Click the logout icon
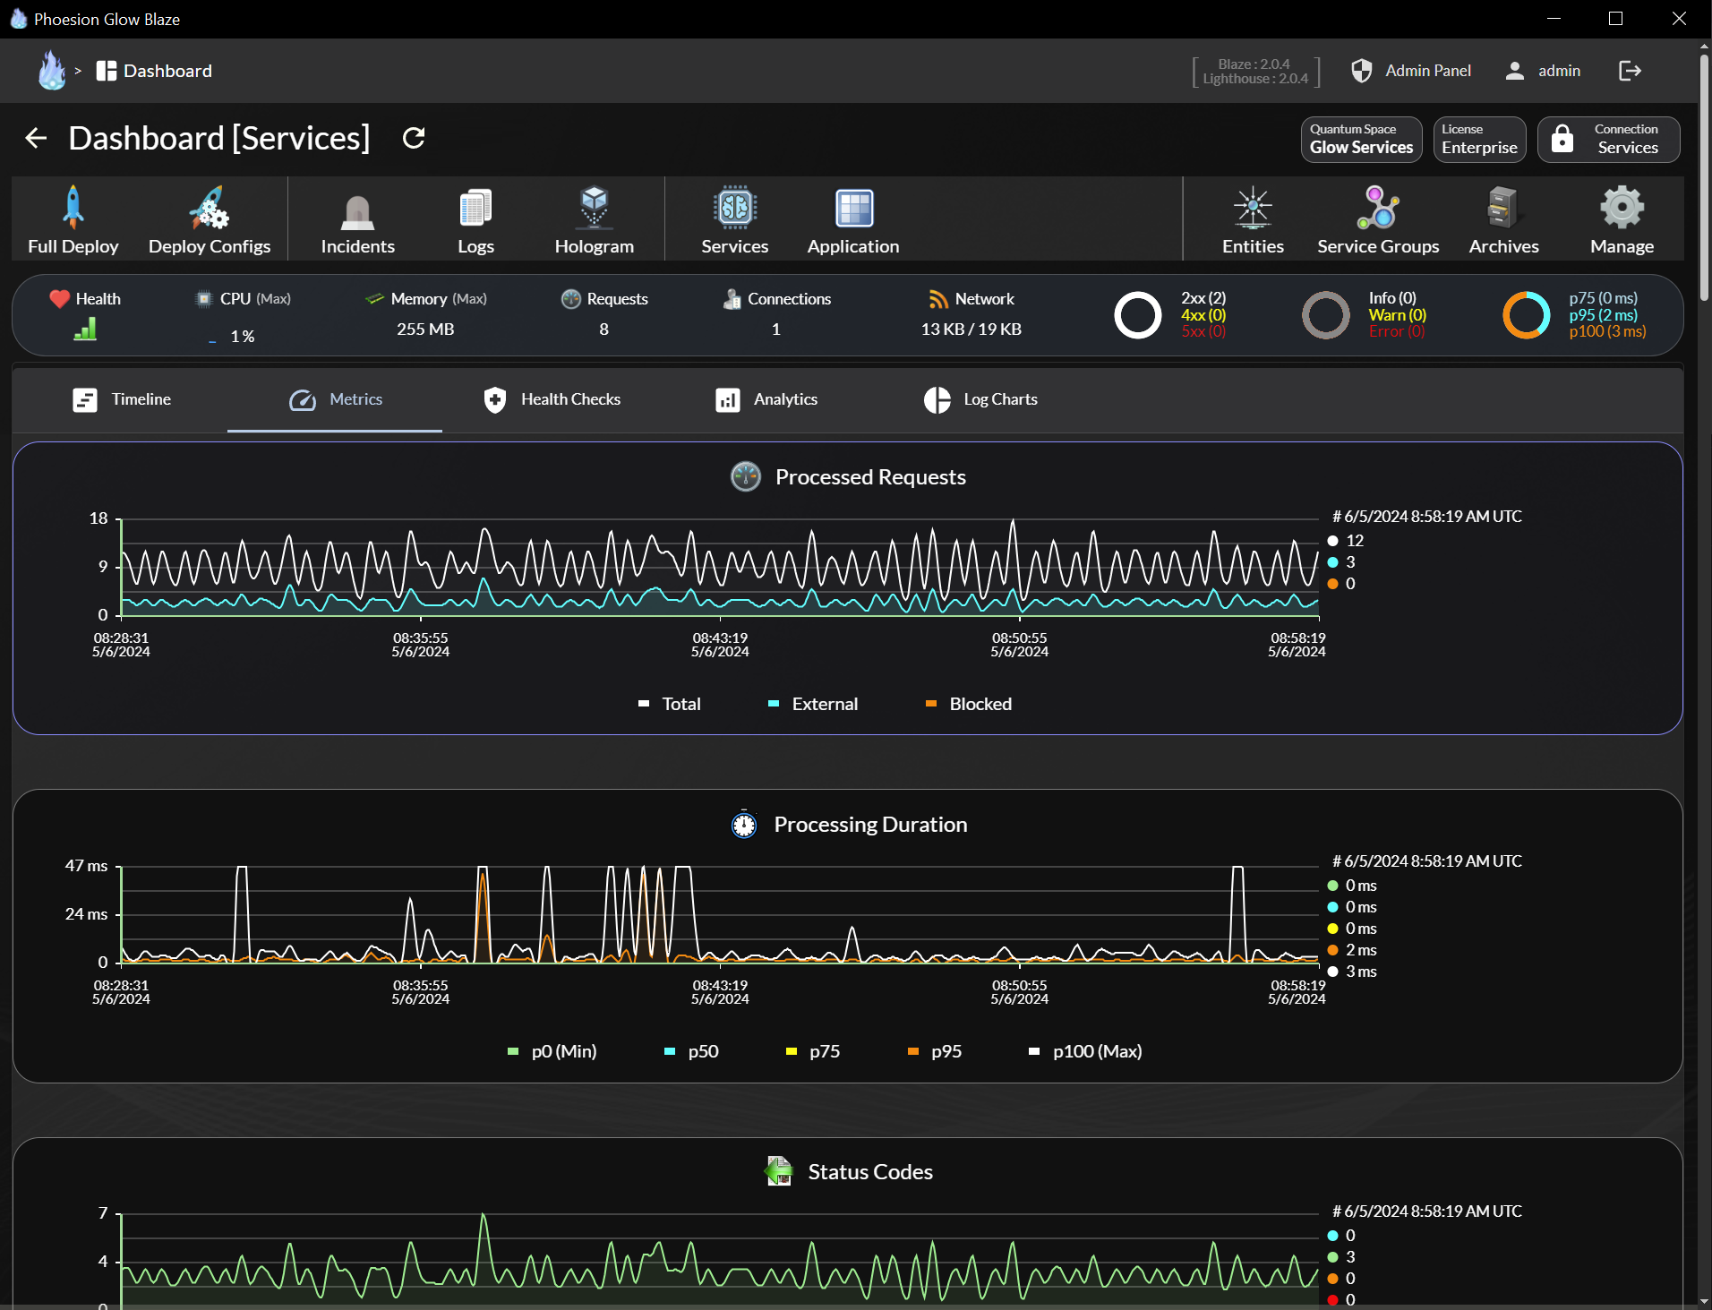The height and width of the screenshot is (1310, 1712). point(1630,71)
